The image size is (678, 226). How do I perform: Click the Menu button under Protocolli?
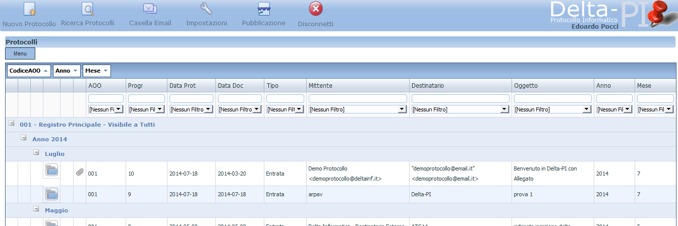20,53
